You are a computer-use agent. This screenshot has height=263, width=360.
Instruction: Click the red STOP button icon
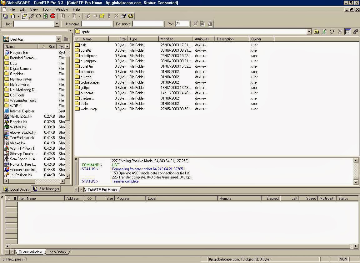[53, 16]
